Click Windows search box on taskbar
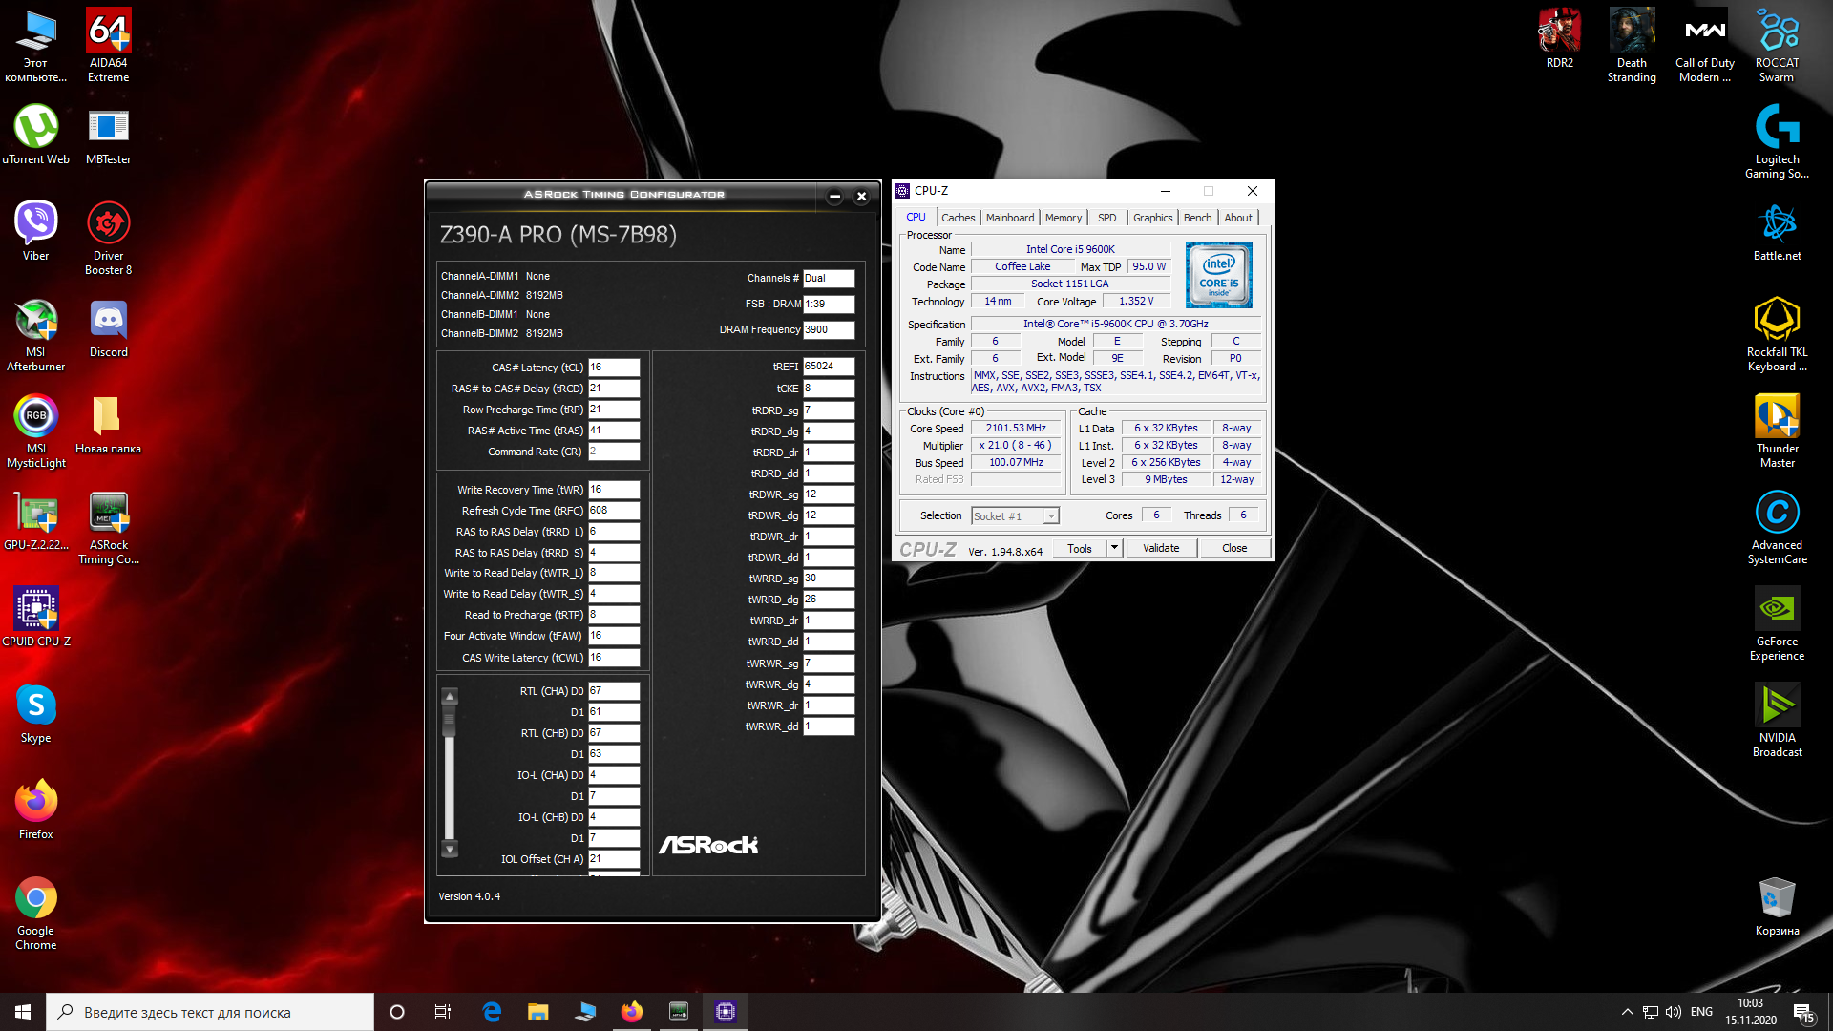The height and width of the screenshot is (1031, 1833). [210, 1012]
